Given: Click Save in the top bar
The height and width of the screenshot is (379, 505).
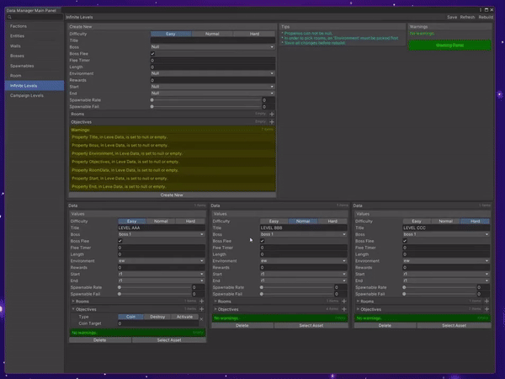Looking at the screenshot, I should pos(452,17).
